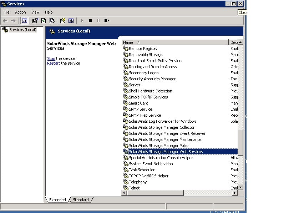The width and height of the screenshot is (284, 213).
Task: Click the Stop the service link
Action: pos(51,59)
